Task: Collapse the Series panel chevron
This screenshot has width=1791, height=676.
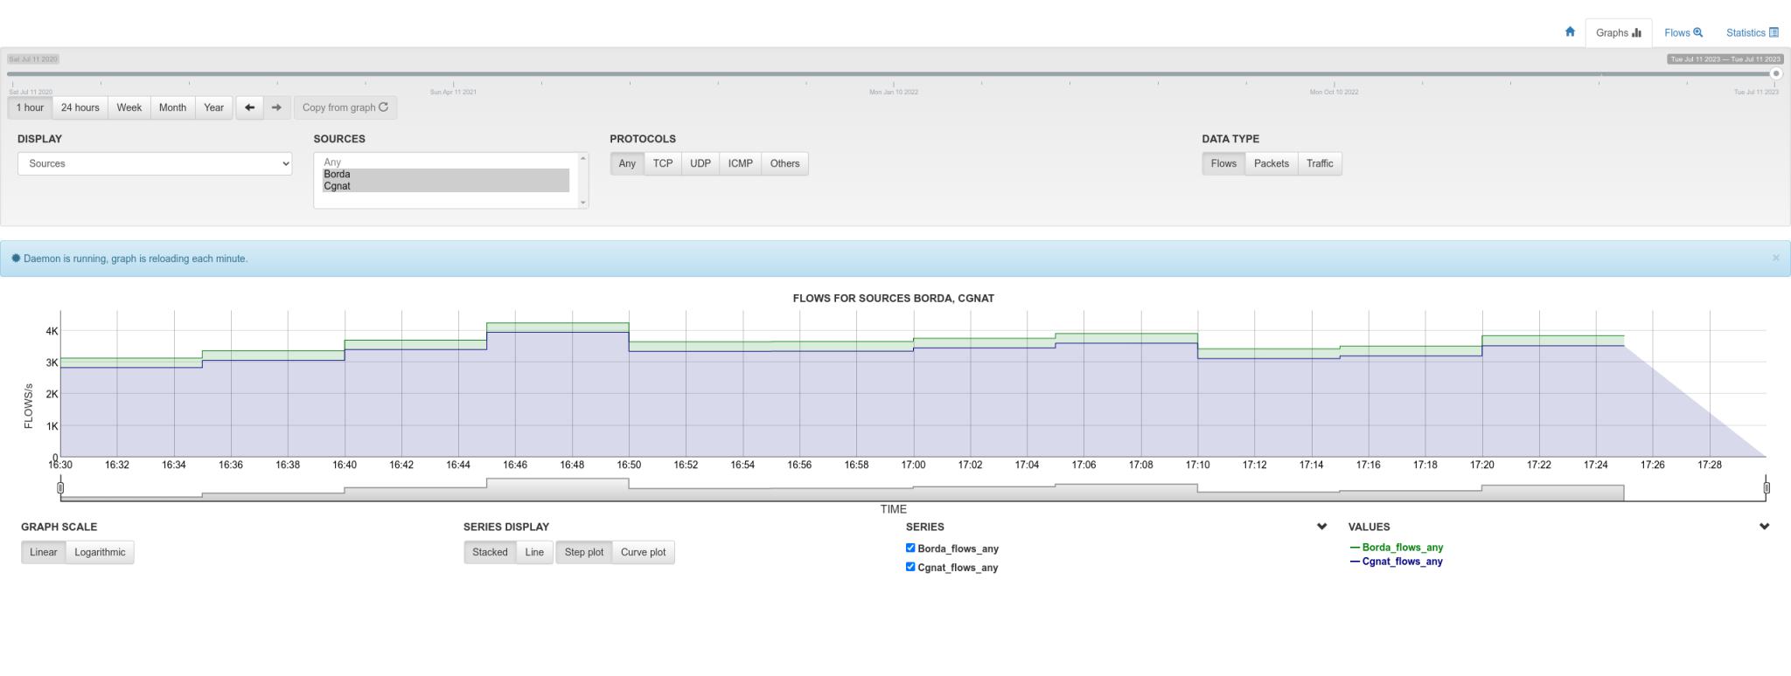Action: 1321,527
